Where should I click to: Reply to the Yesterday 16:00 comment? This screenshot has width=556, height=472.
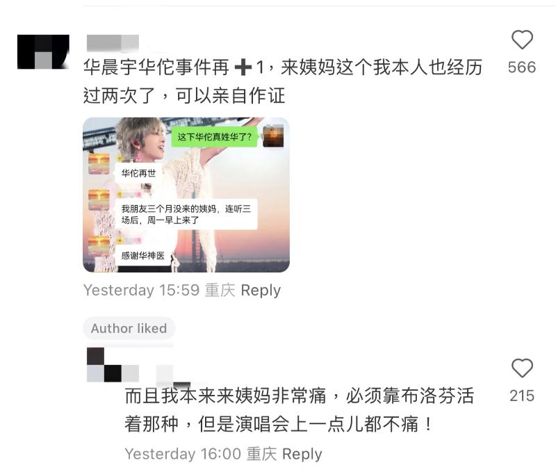click(302, 454)
